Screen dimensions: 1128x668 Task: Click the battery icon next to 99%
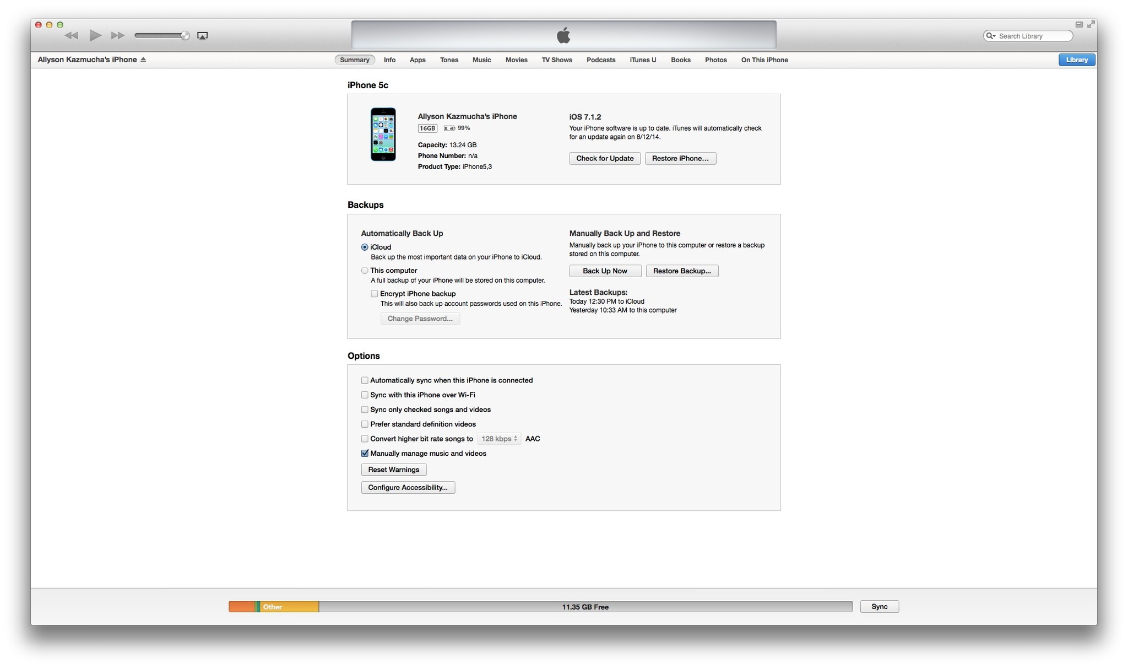[x=449, y=128]
